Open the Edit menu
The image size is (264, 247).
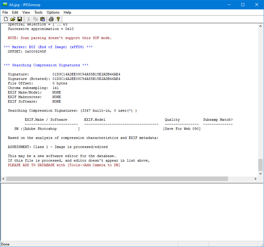coord(15,12)
